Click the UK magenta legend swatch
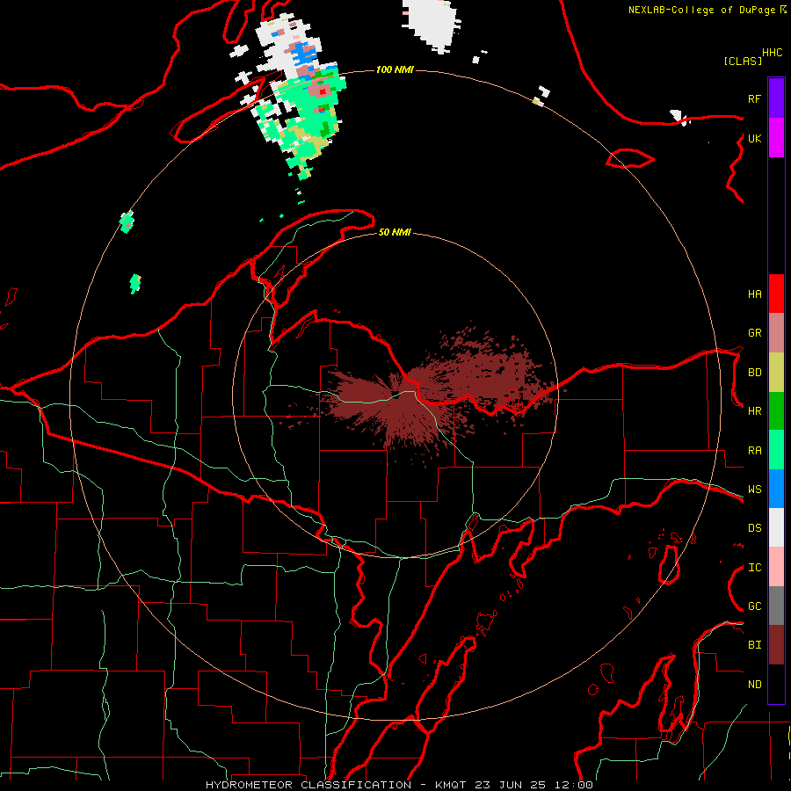 pyautogui.click(x=776, y=138)
